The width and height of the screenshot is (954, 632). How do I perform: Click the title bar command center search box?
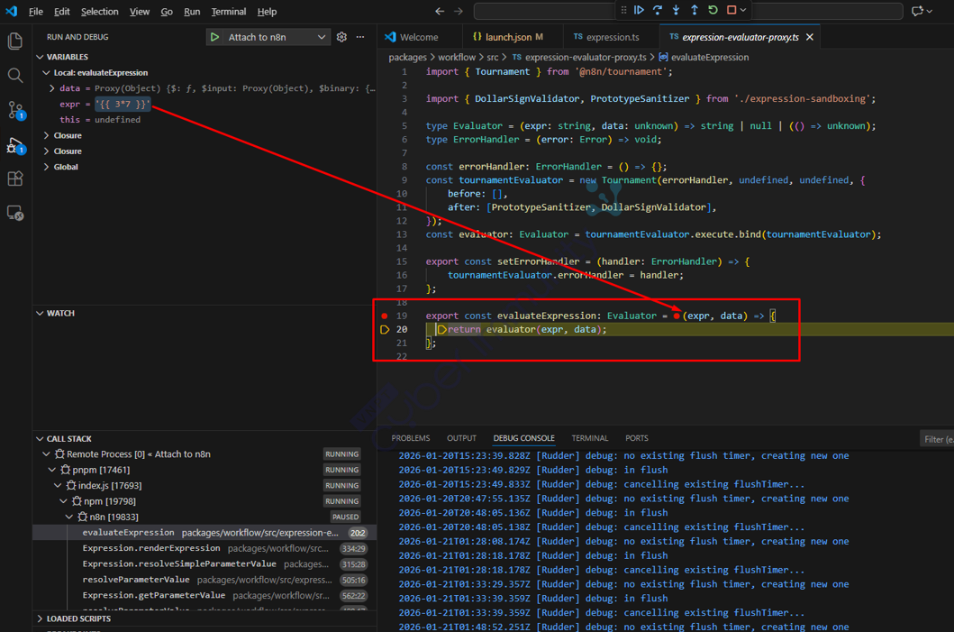click(x=688, y=11)
